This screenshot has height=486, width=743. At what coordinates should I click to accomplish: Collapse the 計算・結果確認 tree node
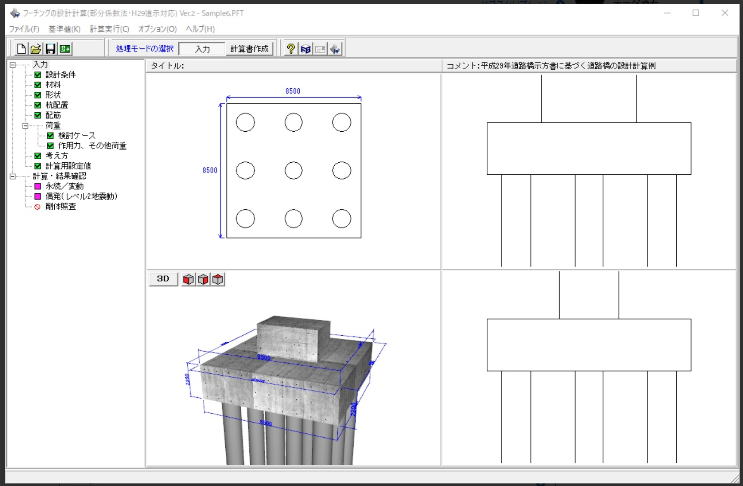12,176
